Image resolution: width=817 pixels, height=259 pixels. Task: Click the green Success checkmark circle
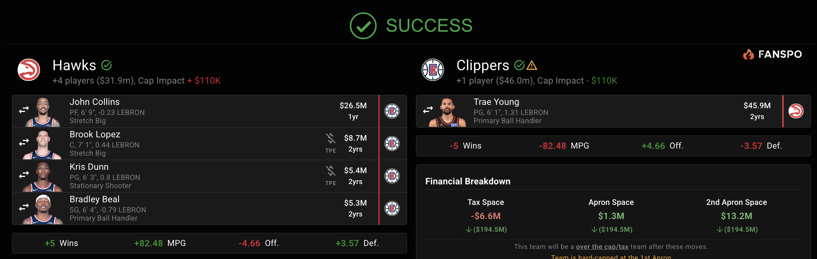pos(363,26)
